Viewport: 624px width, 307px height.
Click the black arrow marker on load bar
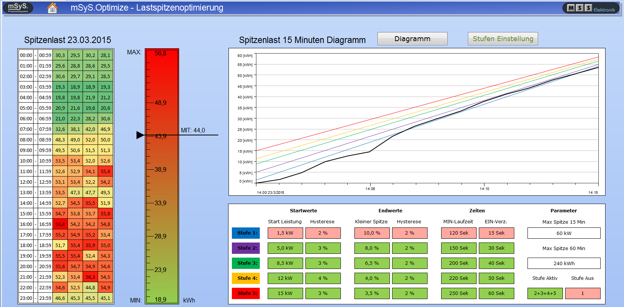(x=140, y=135)
